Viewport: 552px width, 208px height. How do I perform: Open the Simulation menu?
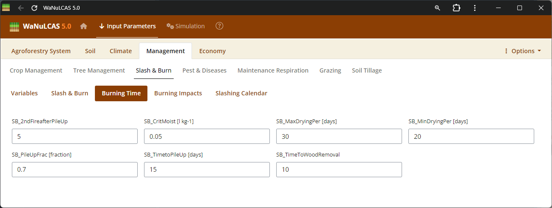point(186,26)
